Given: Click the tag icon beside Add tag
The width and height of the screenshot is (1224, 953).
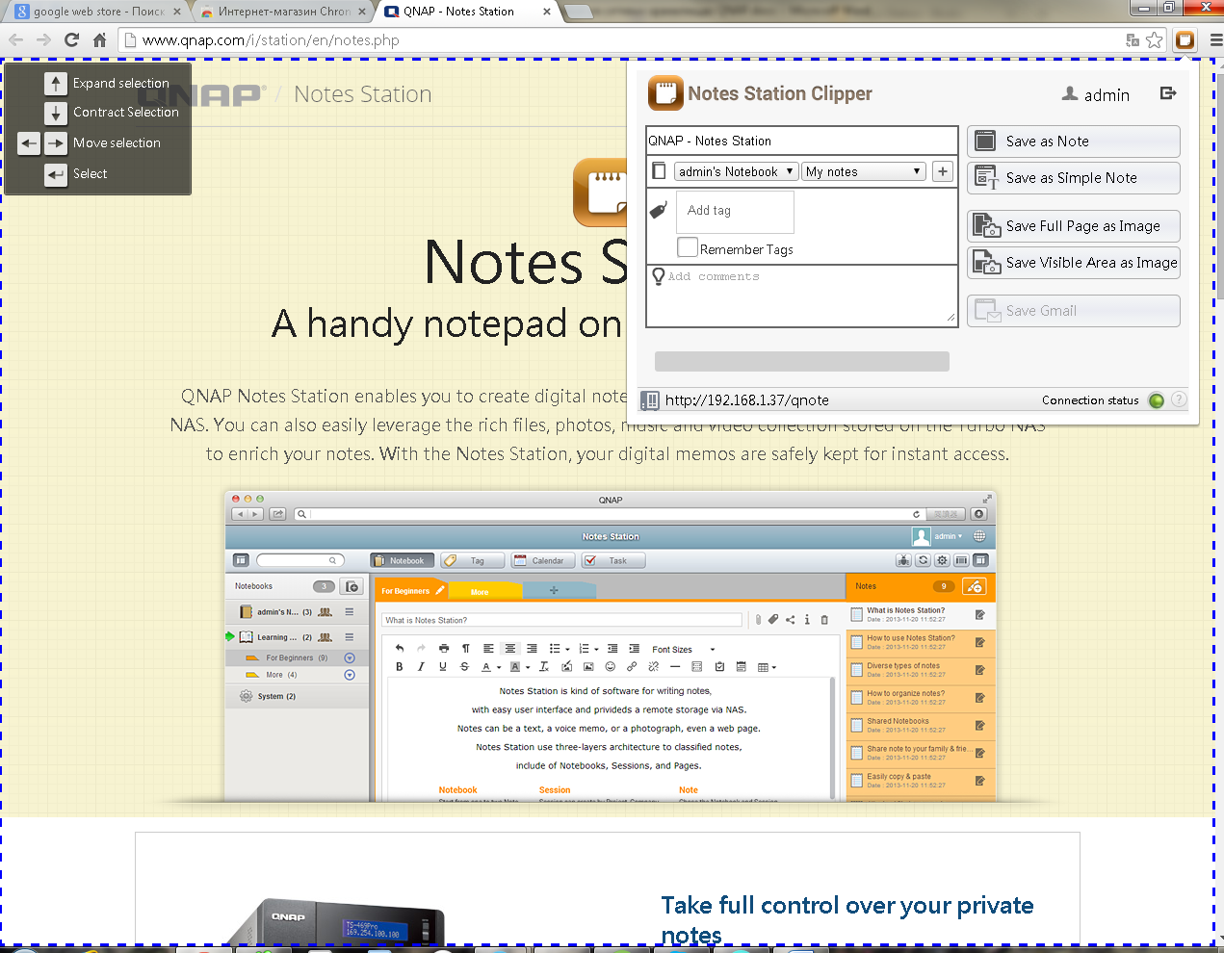Looking at the screenshot, I should pos(659,210).
